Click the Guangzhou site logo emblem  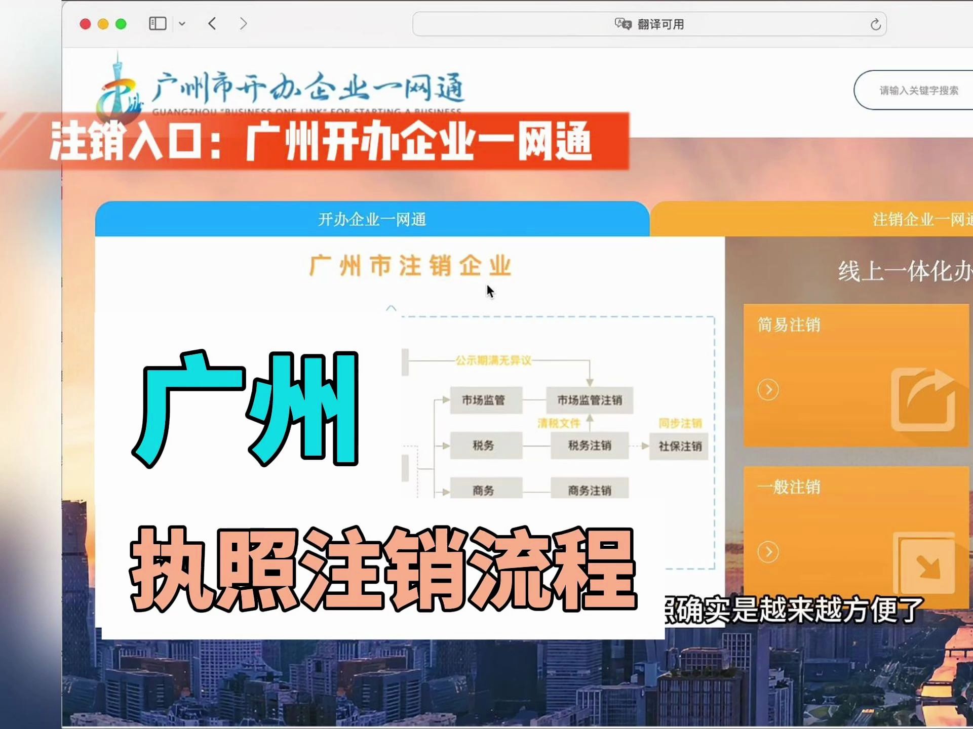[x=120, y=87]
